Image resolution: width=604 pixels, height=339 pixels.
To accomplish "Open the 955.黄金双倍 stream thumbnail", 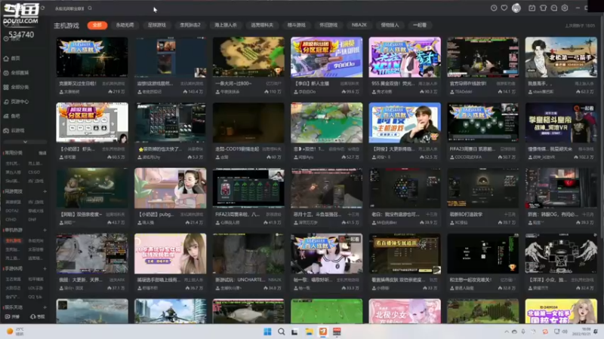I will pos(405,57).
